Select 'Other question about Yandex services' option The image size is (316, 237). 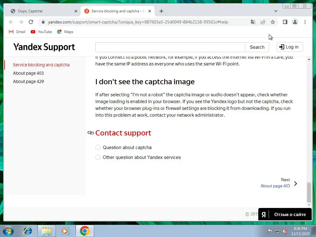coord(98,157)
